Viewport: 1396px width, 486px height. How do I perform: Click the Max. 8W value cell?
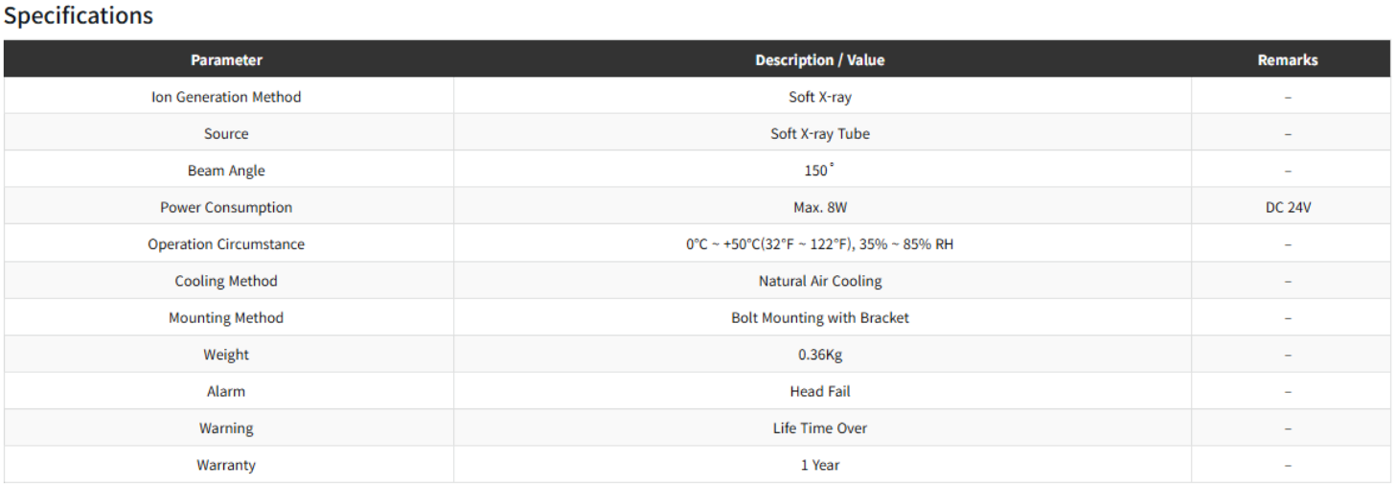coord(819,207)
